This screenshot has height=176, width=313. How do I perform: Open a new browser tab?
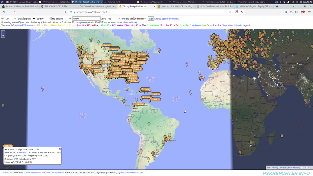click(277, 6)
